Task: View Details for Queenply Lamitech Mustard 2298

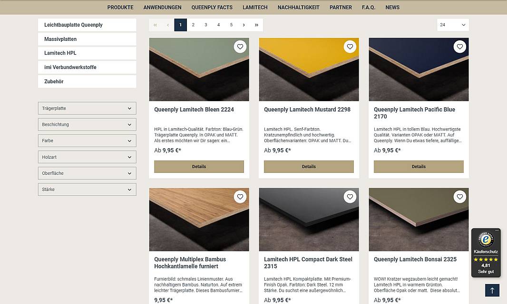Action: (309, 167)
